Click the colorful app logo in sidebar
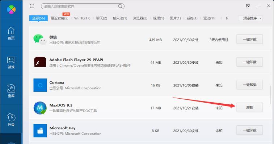This screenshot has width=274, height=144. [x=11, y=9]
